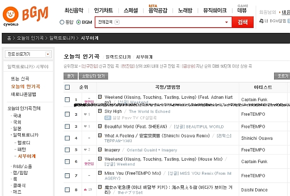Open the 장르 바로가기 genre dropdown
The height and width of the screenshot is (196, 290).
tap(48, 54)
